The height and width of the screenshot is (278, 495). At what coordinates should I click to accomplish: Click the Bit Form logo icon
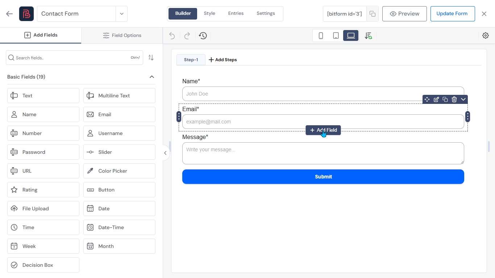point(26,14)
